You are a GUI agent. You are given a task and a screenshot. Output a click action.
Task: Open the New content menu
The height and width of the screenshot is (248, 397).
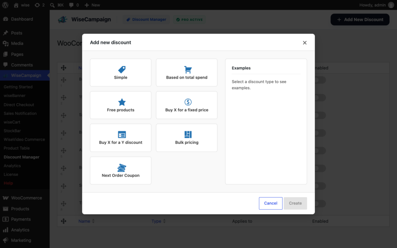pos(92,5)
